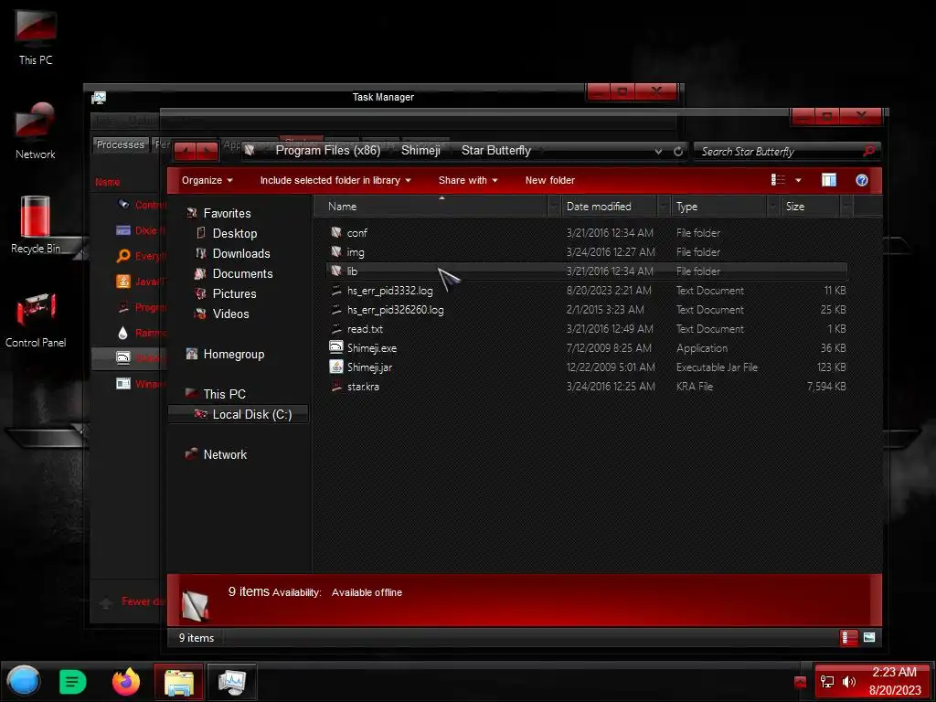The image size is (936, 702).
Task: Click the view layout icon
Action: (778, 180)
